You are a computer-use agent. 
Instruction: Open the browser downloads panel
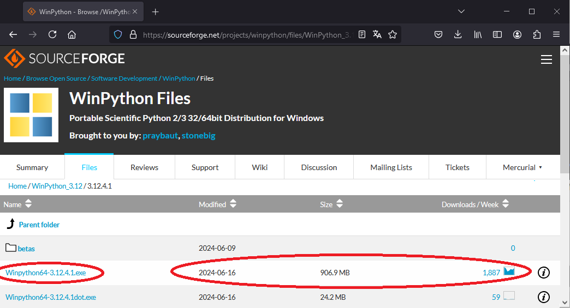458,34
